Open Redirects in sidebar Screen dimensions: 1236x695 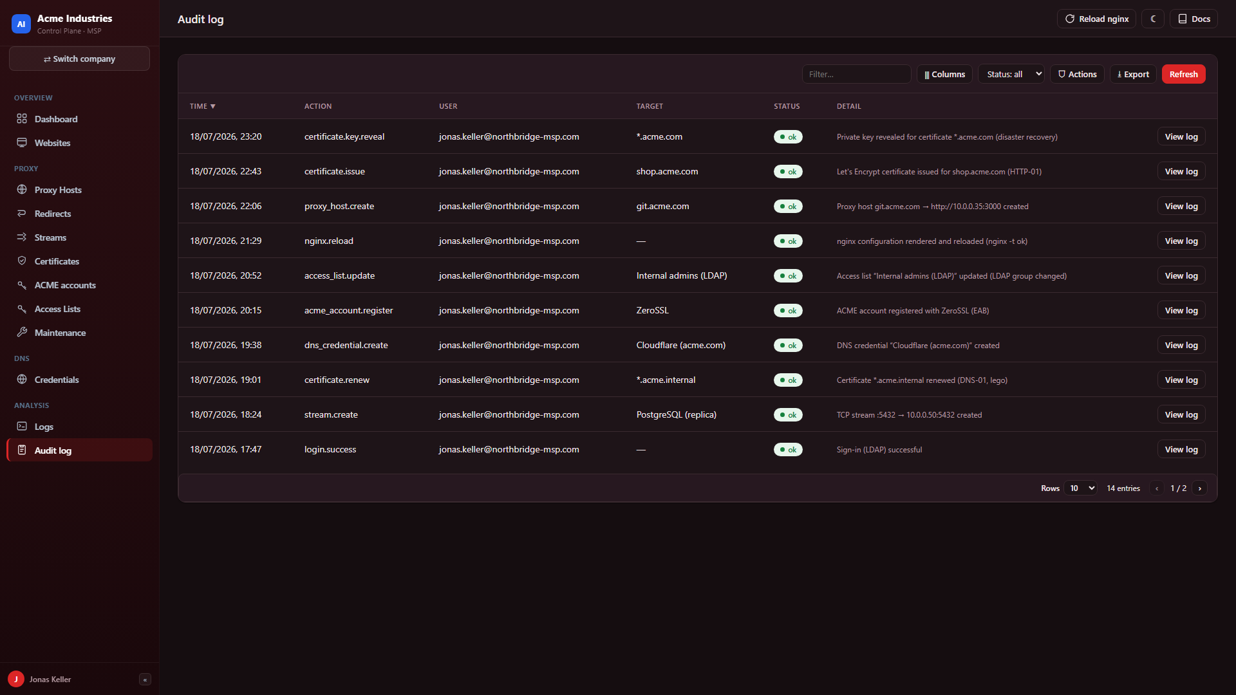point(79,214)
